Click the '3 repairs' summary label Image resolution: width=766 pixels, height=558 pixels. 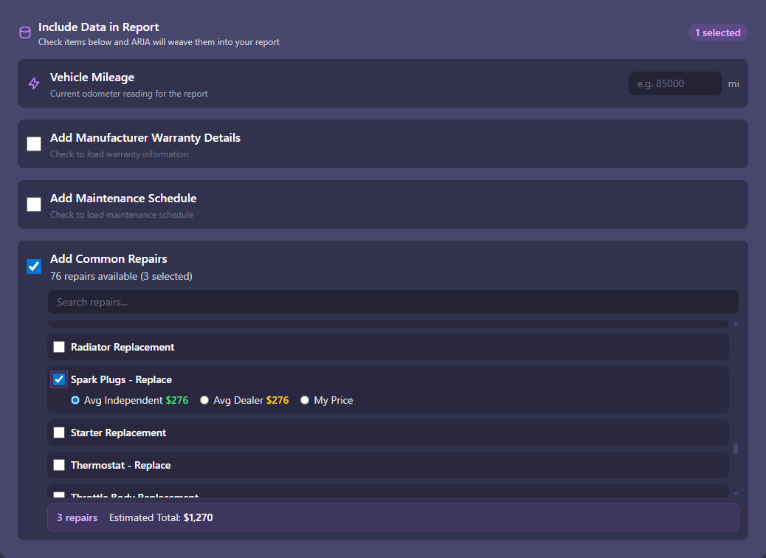(77, 517)
